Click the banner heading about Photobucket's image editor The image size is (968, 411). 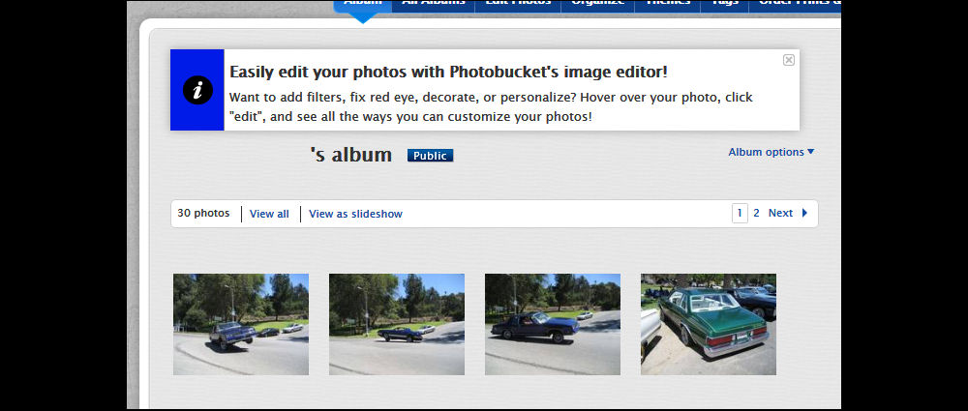[x=448, y=72]
